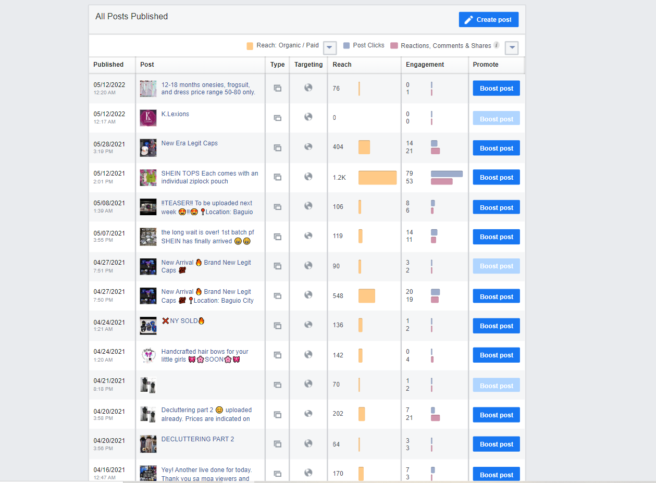The image size is (656, 483).
Task: Open thumbnail of 12-18 months onesies post
Action: [x=148, y=89]
